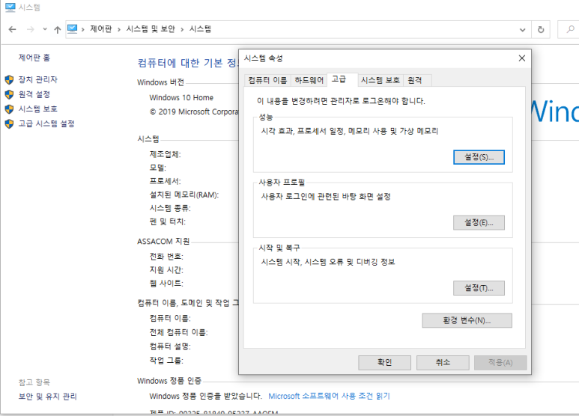Open 원격 설정 link
The image size is (579, 416).
[x=34, y=94]
